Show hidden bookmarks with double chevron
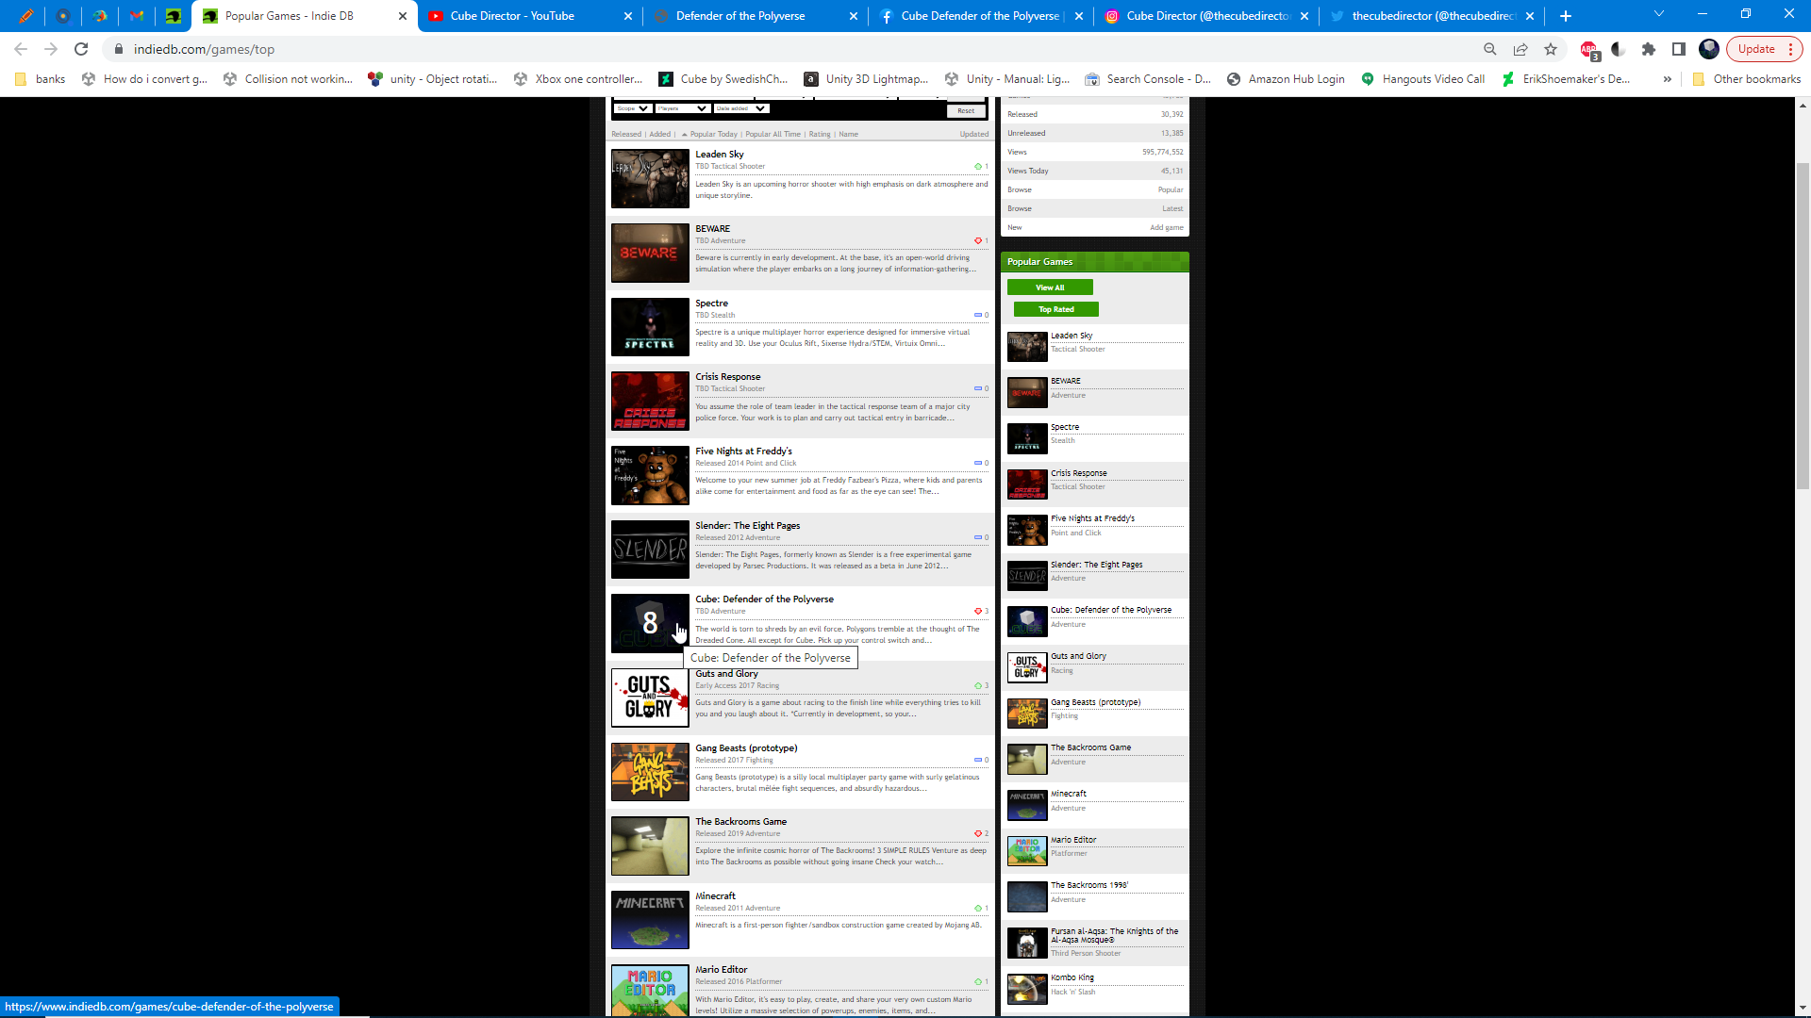This screenshot has height=1018, width=1811. [x=1668, y=79]
